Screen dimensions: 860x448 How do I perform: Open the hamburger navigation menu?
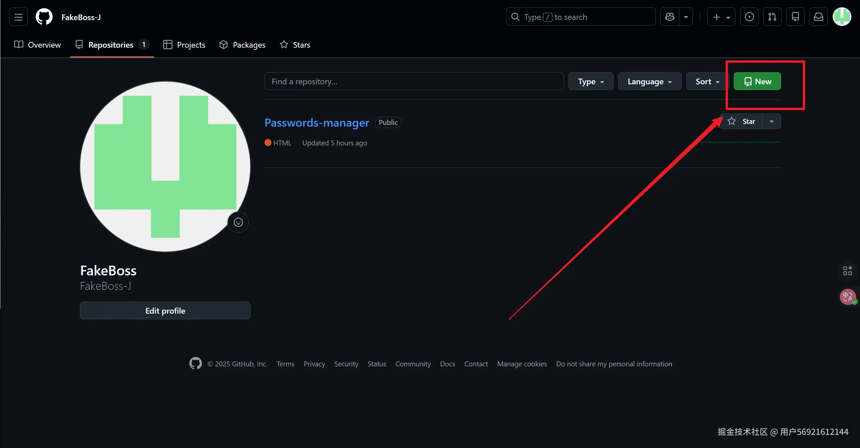[x=18, y=17]
